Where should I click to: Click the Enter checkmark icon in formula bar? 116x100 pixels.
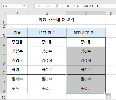pyautogui.click(x=48, y=6)
